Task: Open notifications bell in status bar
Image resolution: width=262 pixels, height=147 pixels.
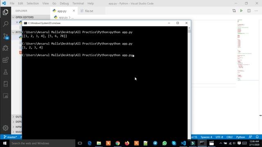Action: 257,137
